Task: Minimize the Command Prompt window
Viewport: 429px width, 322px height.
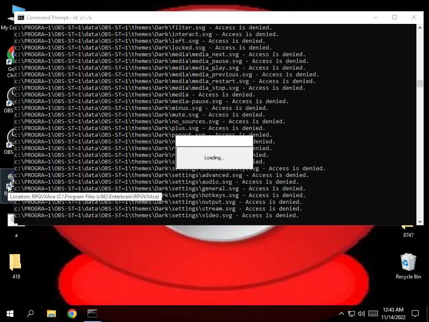Action: pos(376,17)
